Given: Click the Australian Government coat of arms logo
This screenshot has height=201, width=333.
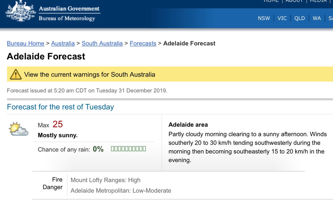Looking at the screenshot, I should [20, 12].
